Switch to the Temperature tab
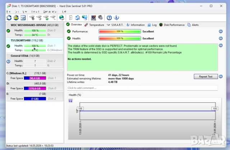Viewport: 230px width, 150px height. click(94, 25)
